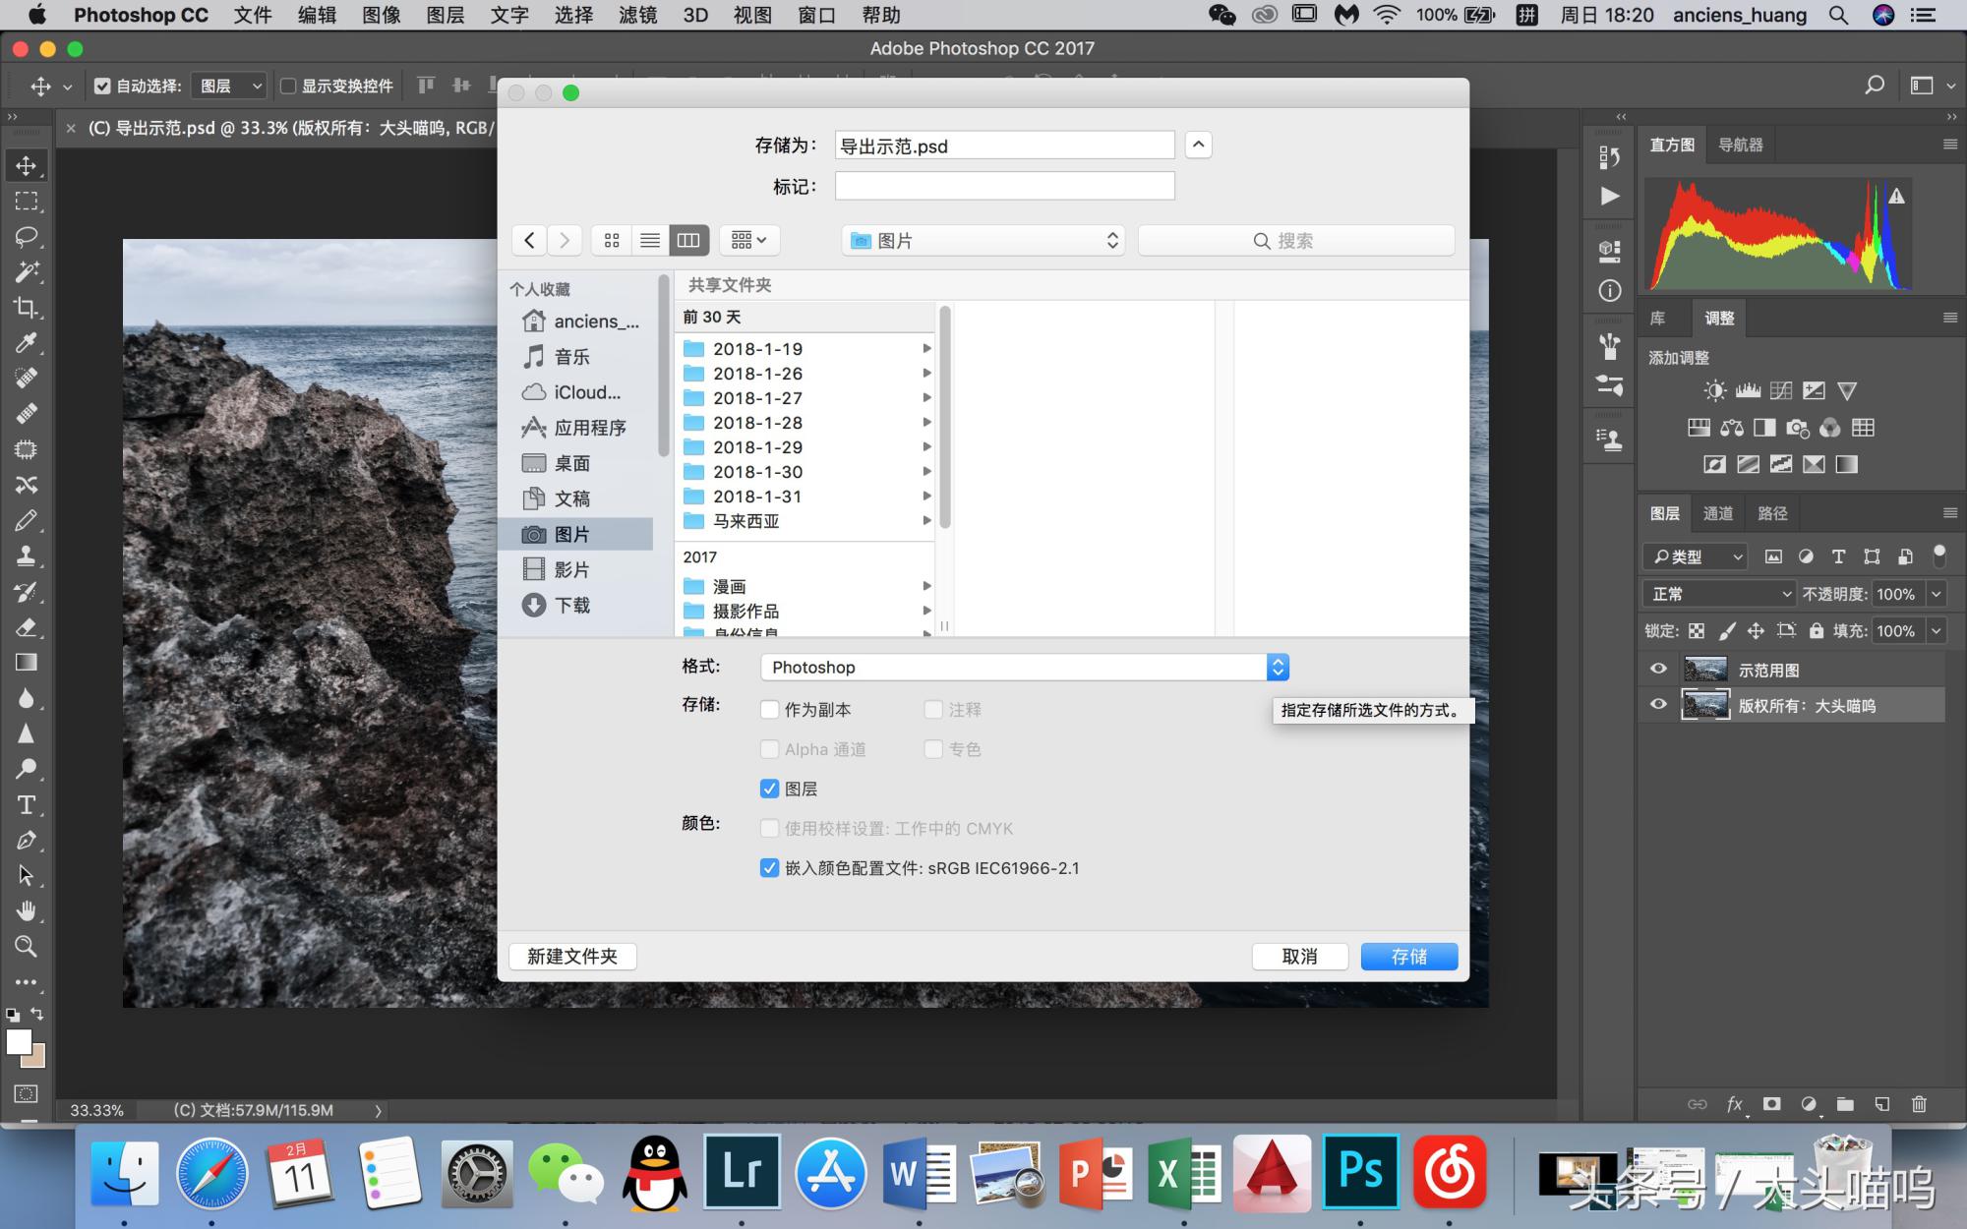Click the 新建文件夹 button

[572, 956]
